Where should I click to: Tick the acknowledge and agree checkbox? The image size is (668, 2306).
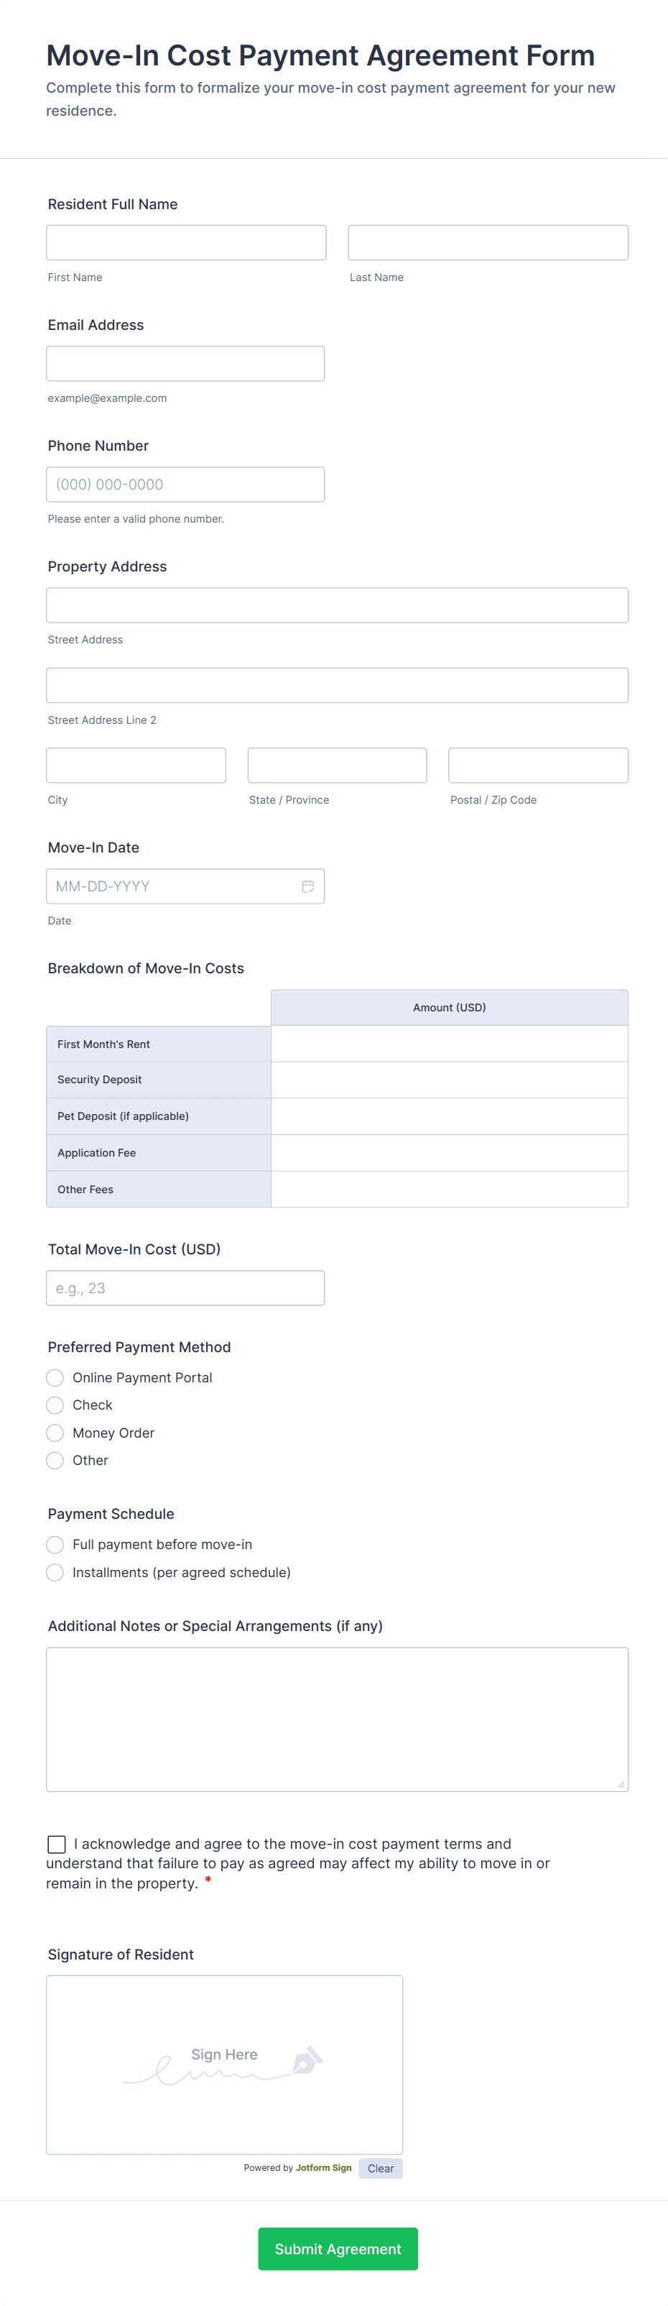pyautogui.click(x=56, y=1844)
